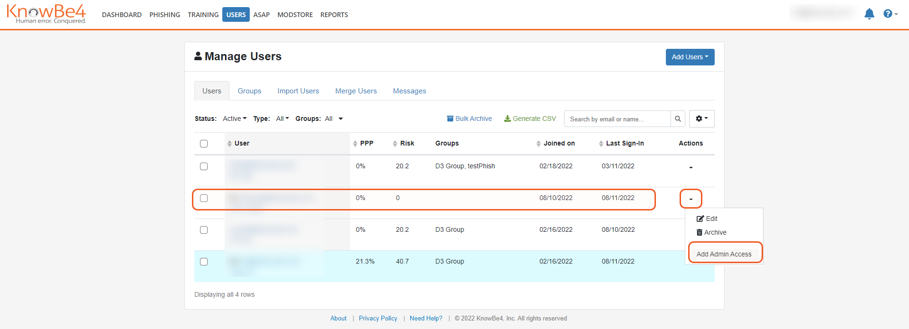Viewport: 909px width, 329px height.
Task: Open the gear settings dropdown
Action: [701, 119]
